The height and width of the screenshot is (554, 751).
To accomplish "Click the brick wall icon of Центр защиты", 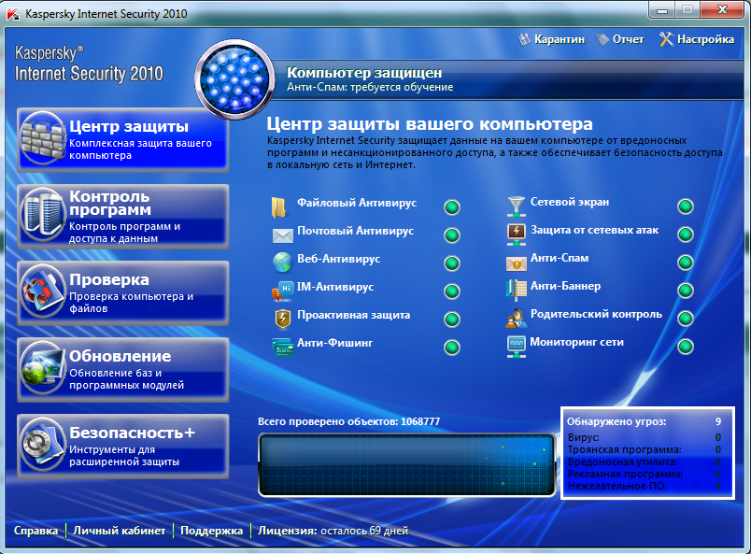I will 43,139.
